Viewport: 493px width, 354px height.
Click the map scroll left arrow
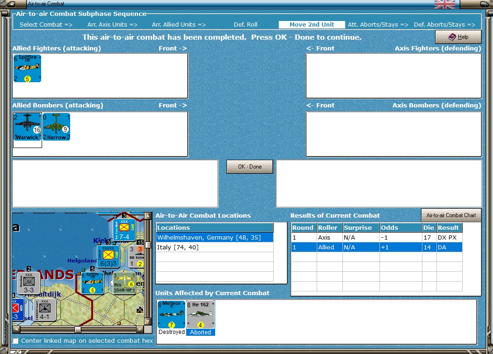(x=16, y=329)
